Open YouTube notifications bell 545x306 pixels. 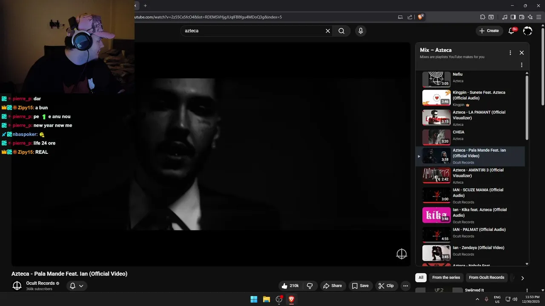tap(512, 31)
